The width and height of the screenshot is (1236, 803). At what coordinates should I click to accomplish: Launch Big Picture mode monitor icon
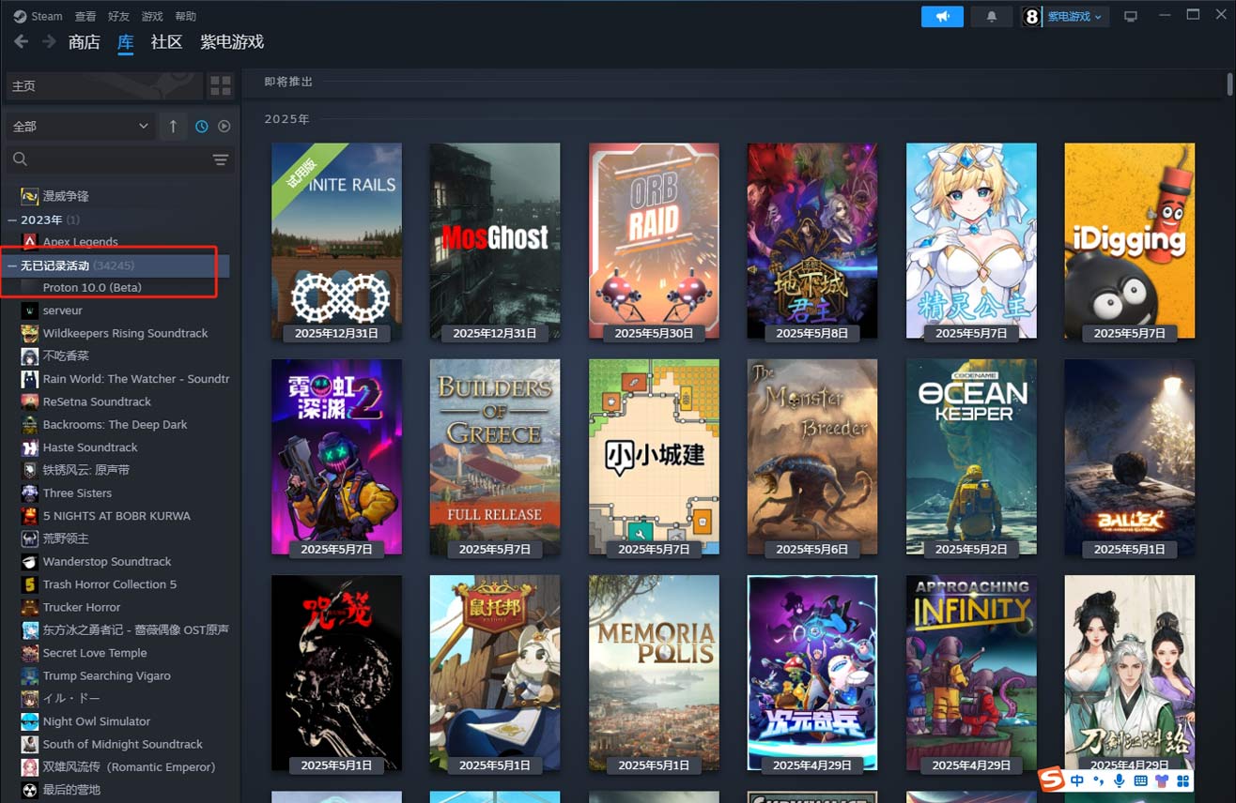[1131, 16]
